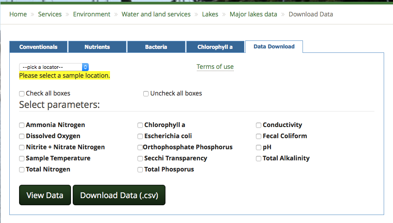Image resolution: width=393 pixels, height=223 pixels.
Task: Click the Download Data (.csv) button
Action: [x=119, y=195]
